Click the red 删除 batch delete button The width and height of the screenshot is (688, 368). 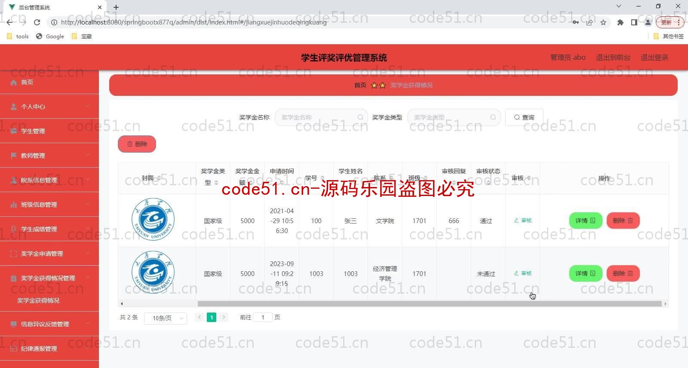pos(137,144)
